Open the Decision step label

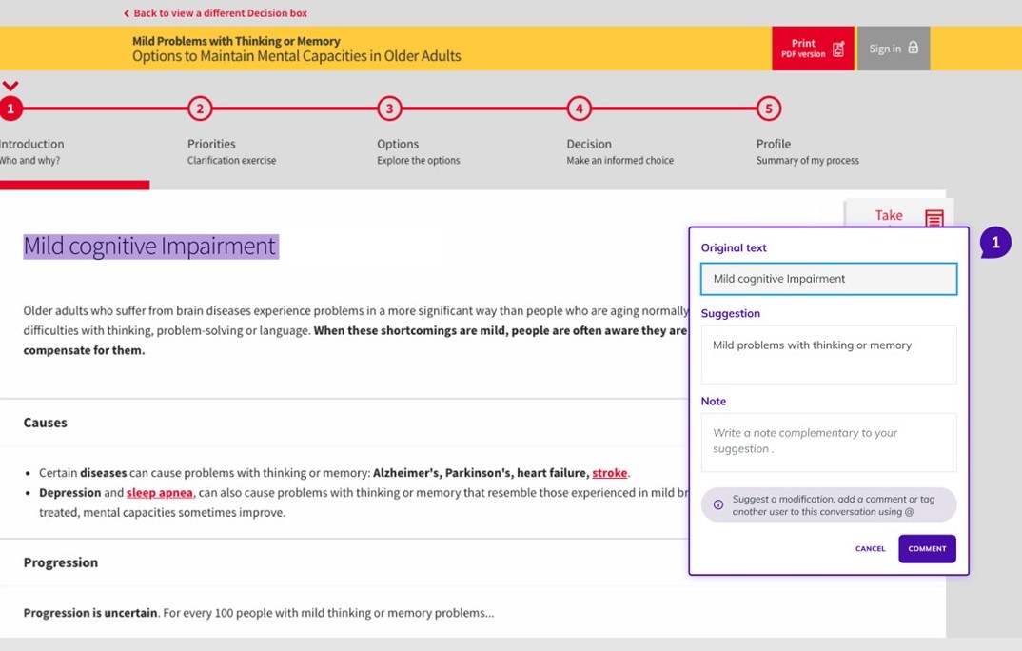pyautogui.click(x=589, y=144)
